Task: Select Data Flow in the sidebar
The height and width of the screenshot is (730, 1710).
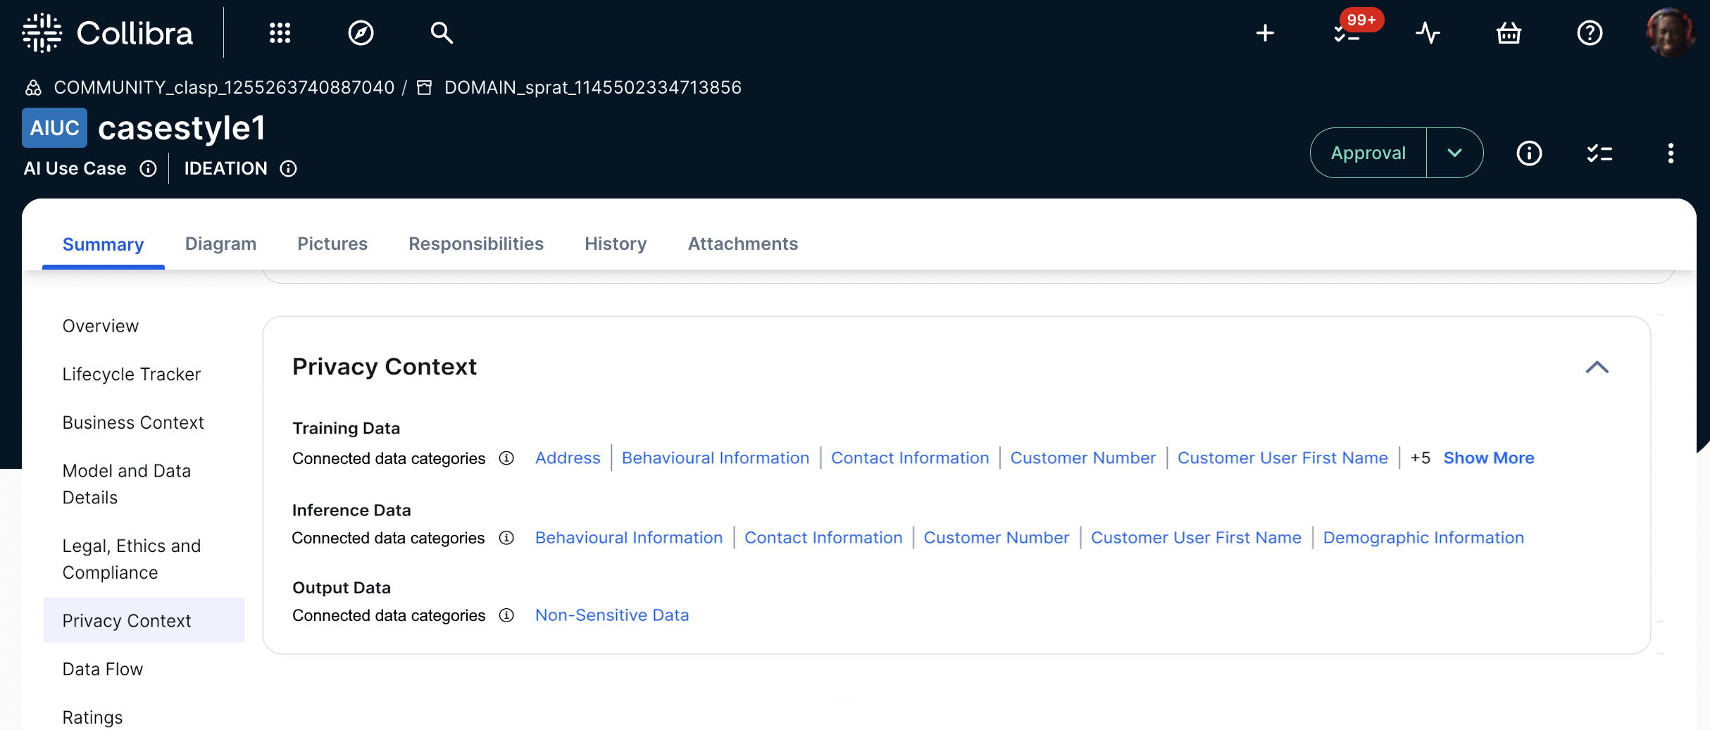Action: [x=103, y=669]
